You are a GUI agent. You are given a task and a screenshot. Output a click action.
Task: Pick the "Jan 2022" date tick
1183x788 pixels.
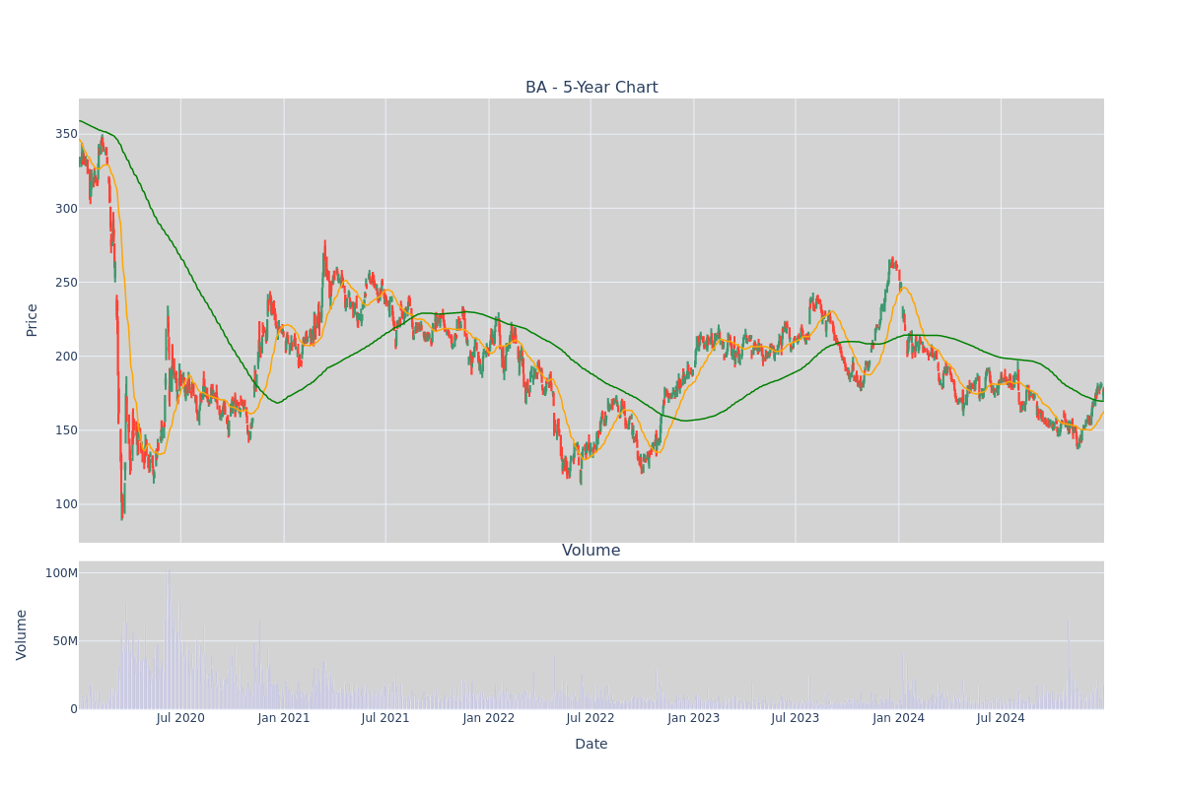pyautogui.click(x=489, y=718)
